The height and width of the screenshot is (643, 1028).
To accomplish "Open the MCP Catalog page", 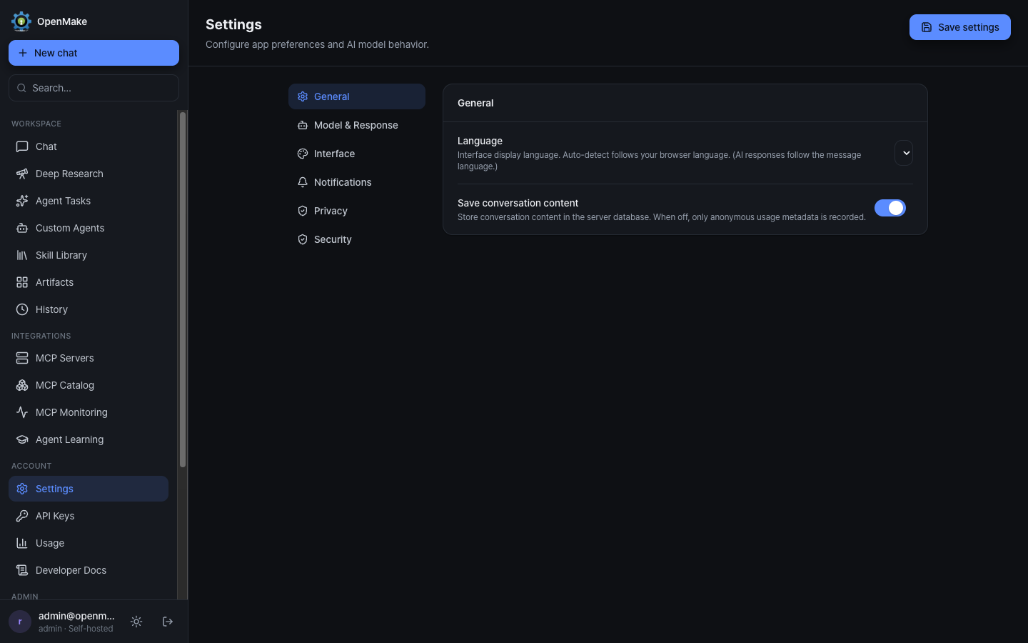I will [89, 385].
